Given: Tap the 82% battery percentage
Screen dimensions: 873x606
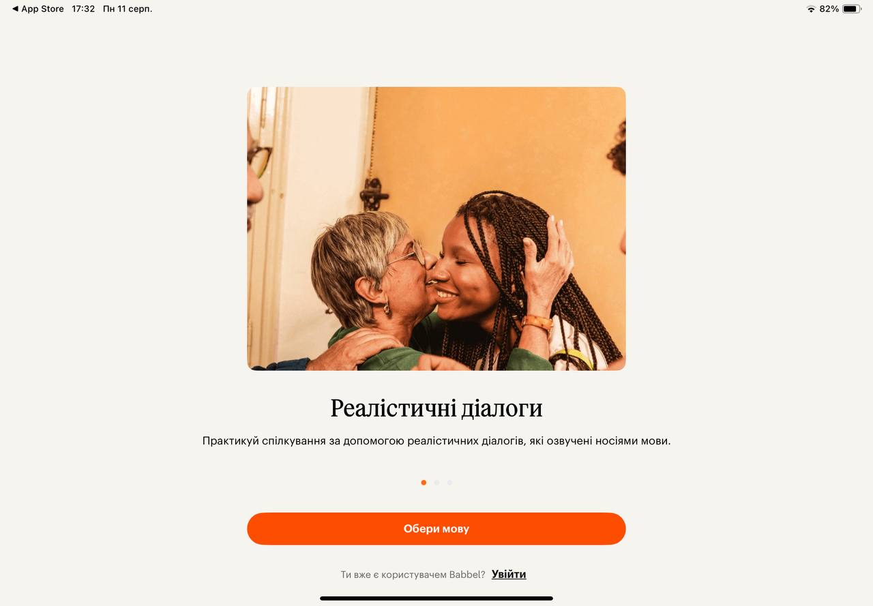Looking at the screenshot, I should click(x=829, y=9).
